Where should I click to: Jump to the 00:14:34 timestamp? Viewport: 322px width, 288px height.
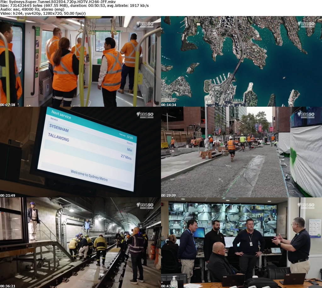tap(169, 105)
